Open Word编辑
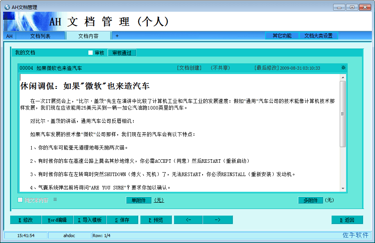Image resolution: width=375 pixels, height=243 pixels. click(x=57, y=220)
